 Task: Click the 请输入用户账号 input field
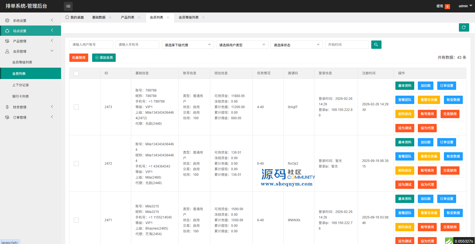91,45
